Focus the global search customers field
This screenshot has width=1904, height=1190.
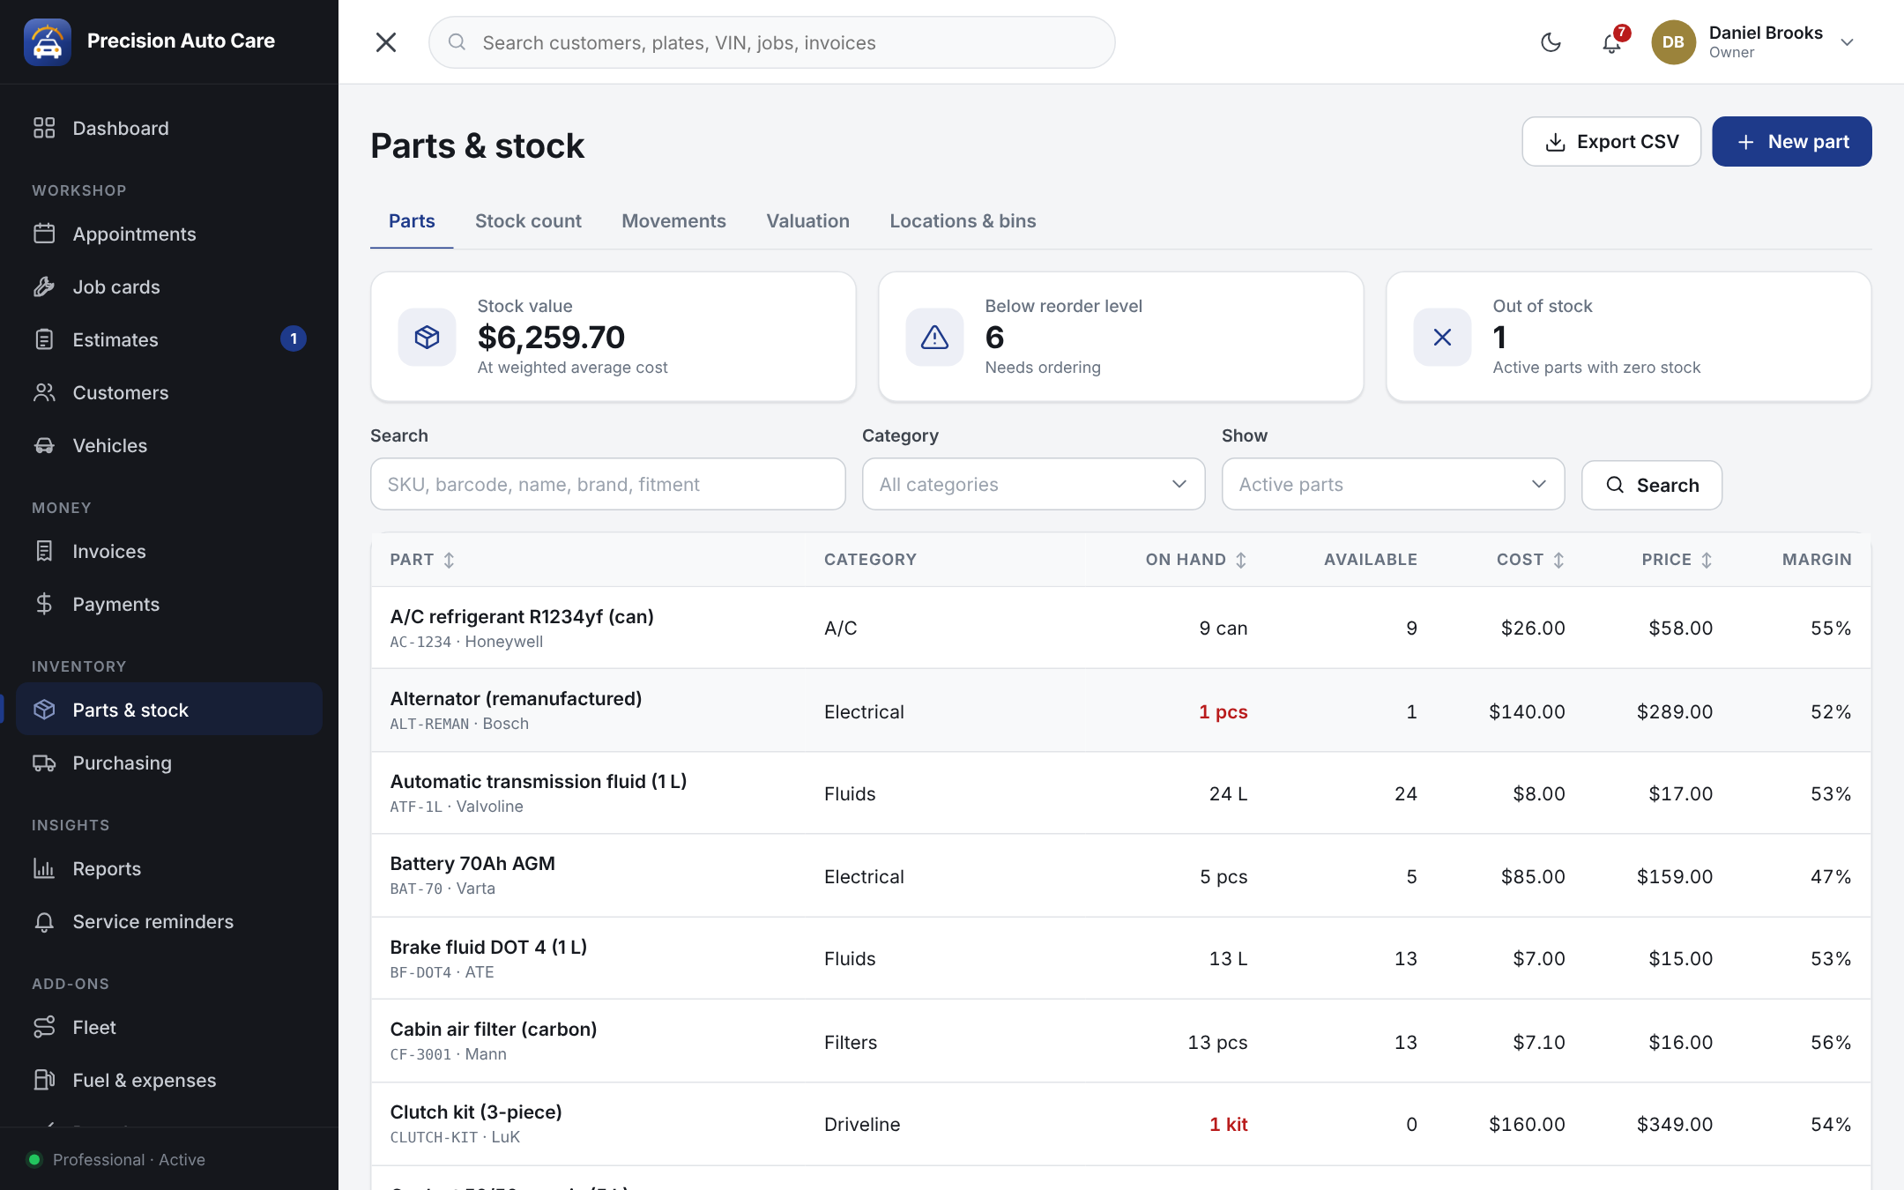click(772, 42)
